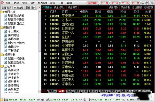The image size is (155, 102).
Task: Click the red left arrow beside bottom tabs
Action: 43,91
